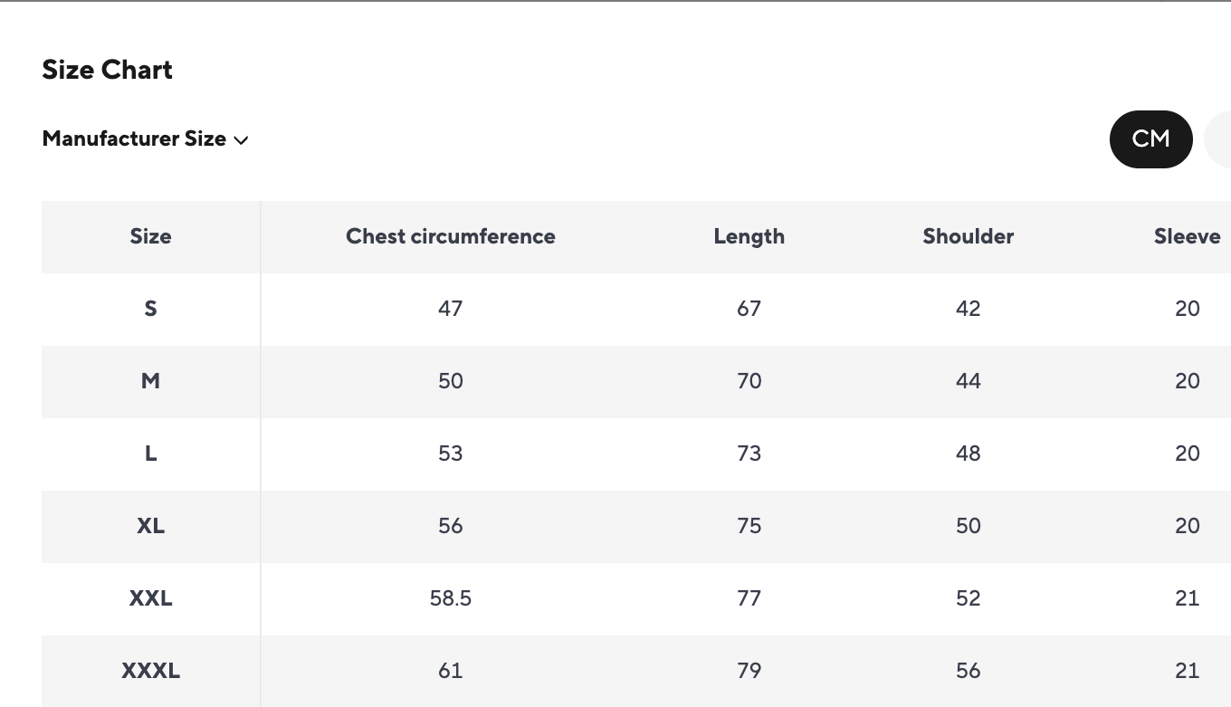The width and height of the screenshot is (1231, 707).
Task: Click the Sleeve column header
Action: click(x=1187, y=236)
